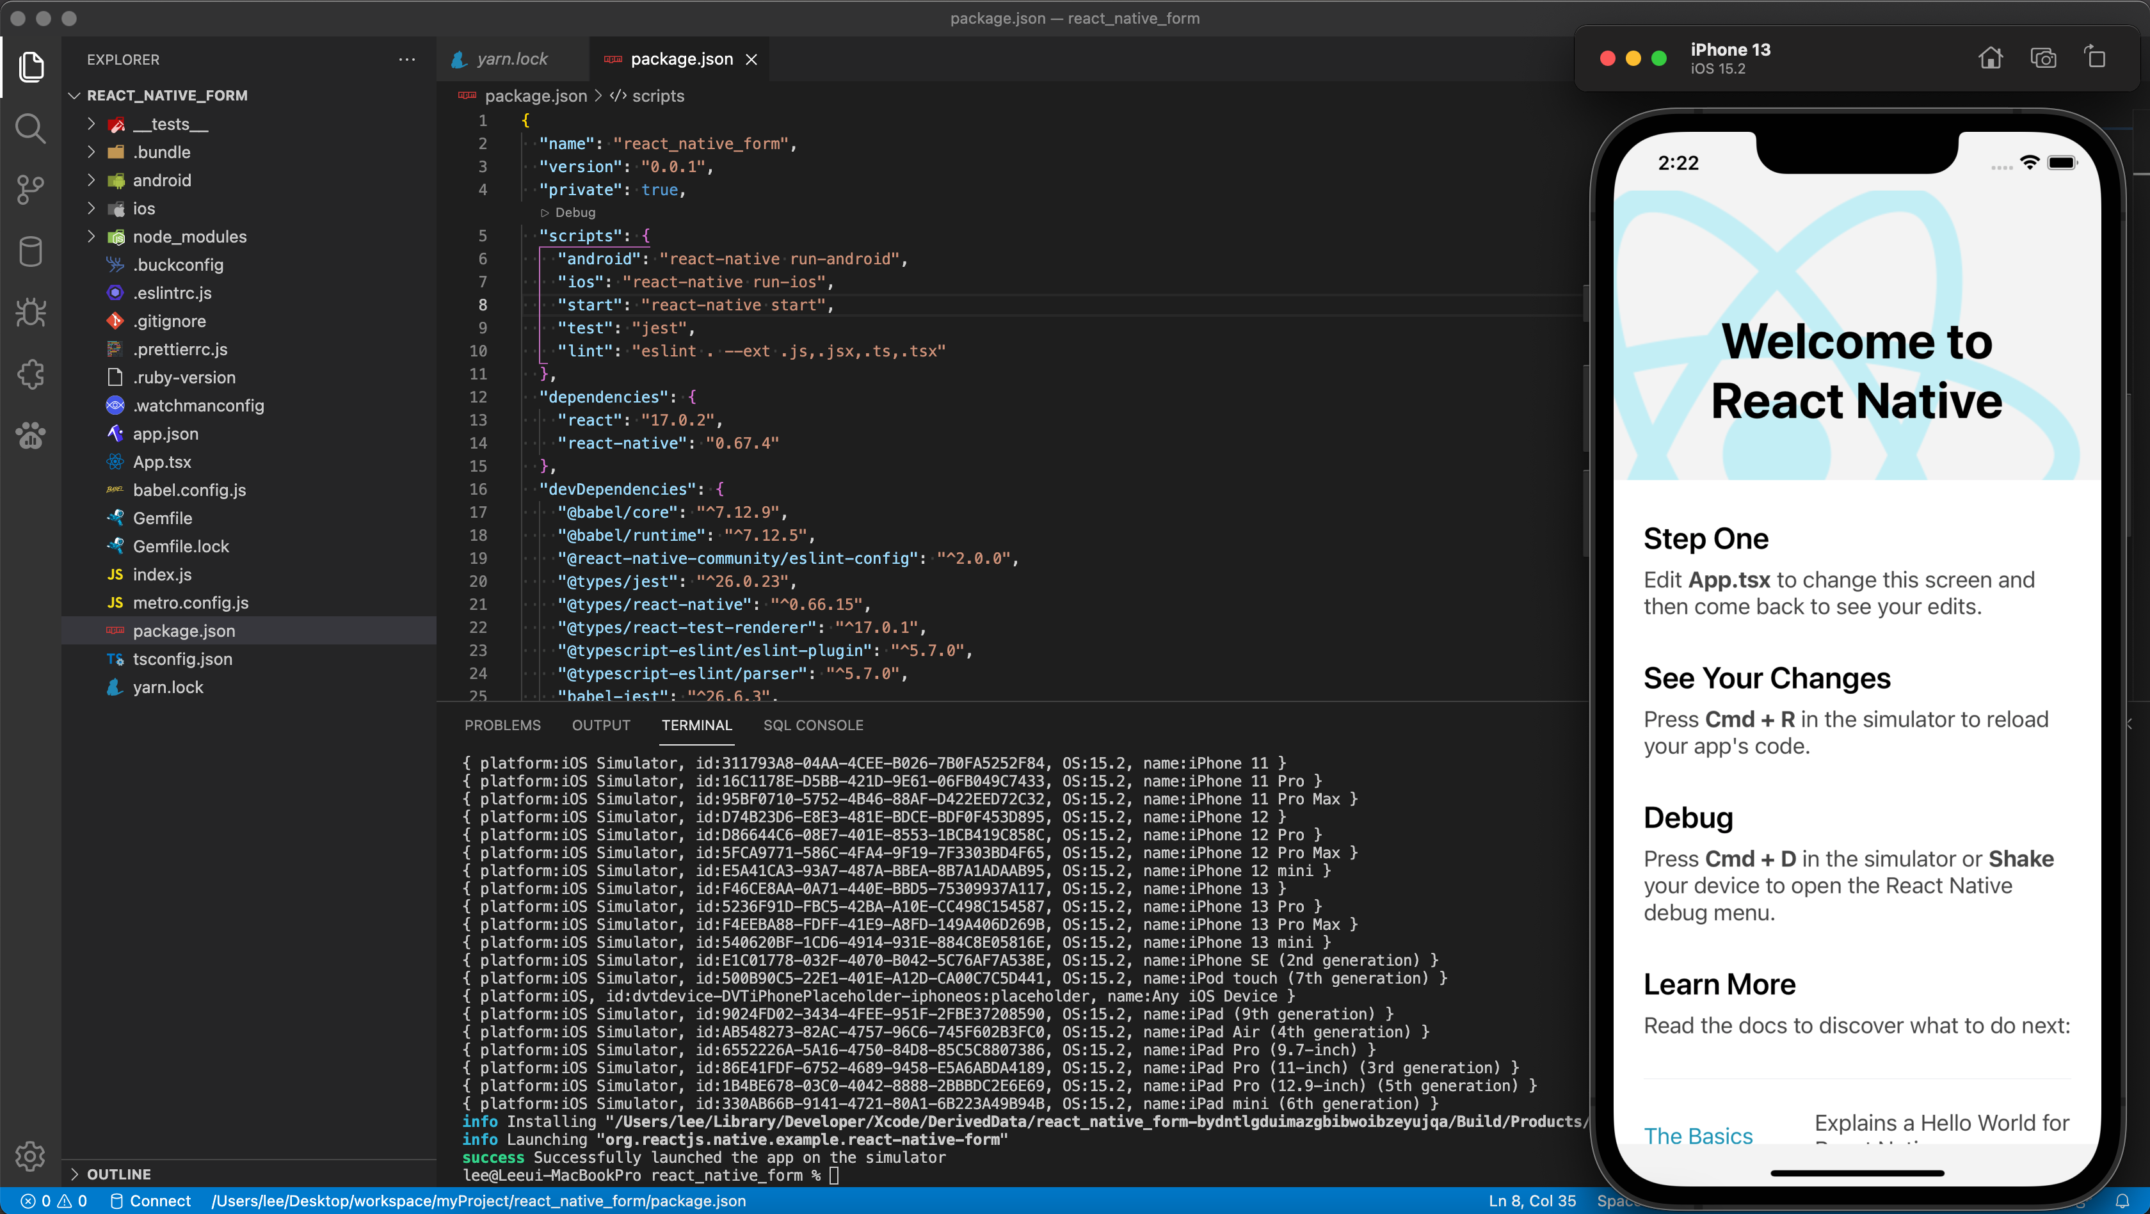Collapse the REACT_NATIVE_FORM project tree
2150x1214 pixels.
coord(166,95)
